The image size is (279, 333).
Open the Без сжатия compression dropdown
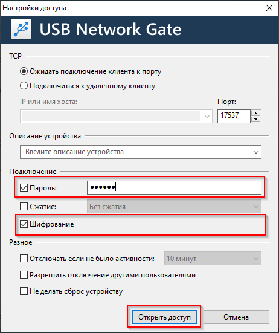(174, 207)
